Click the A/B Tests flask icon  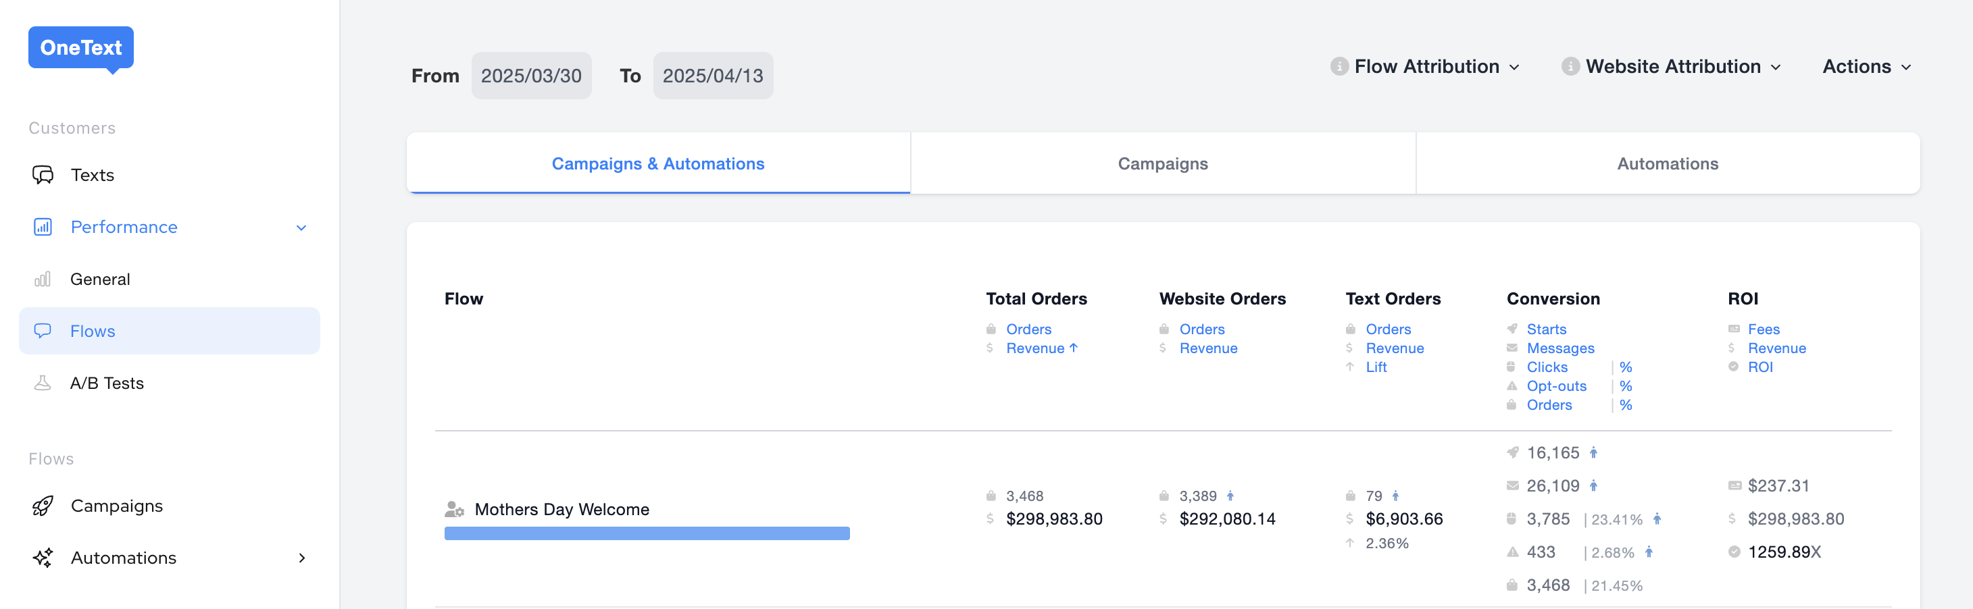43,383
